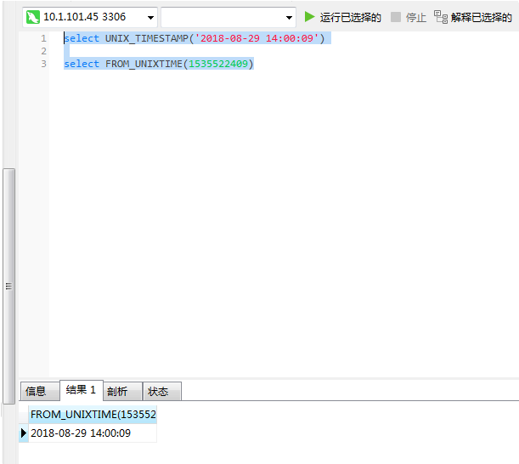Click the explain plan tree icon
Image resolution: width=519 pixels, height=464 pixels.
[441, 17]
